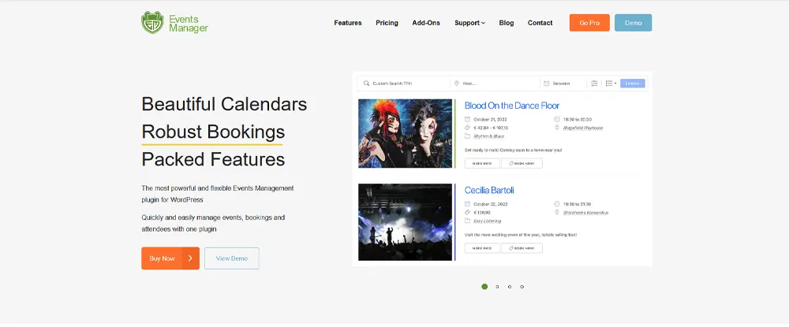Click the calendar icon beside Between
Screen dimensions: 789x327
[547, 84]
